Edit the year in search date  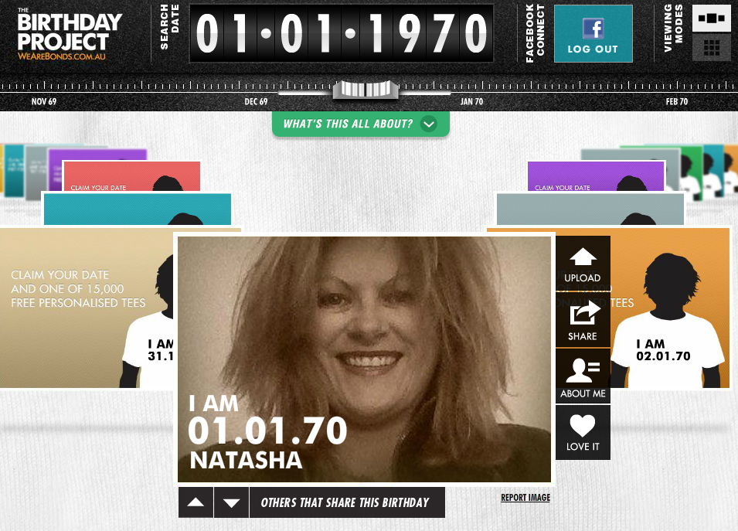tap(427, 33)
